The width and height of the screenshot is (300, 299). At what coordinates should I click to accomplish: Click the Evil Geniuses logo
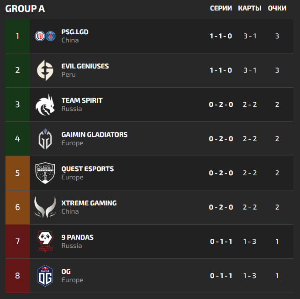point(45,70)
